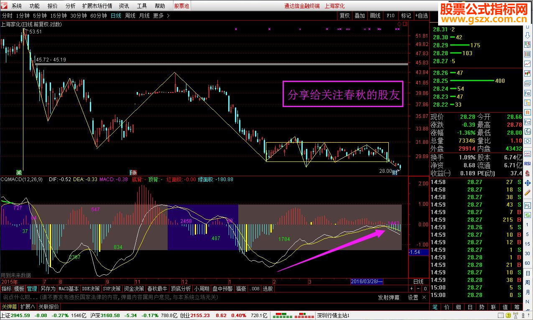
Task: Switch to the 周线 weekly chart
Action: pyautogui.click(x=130, y=15)
